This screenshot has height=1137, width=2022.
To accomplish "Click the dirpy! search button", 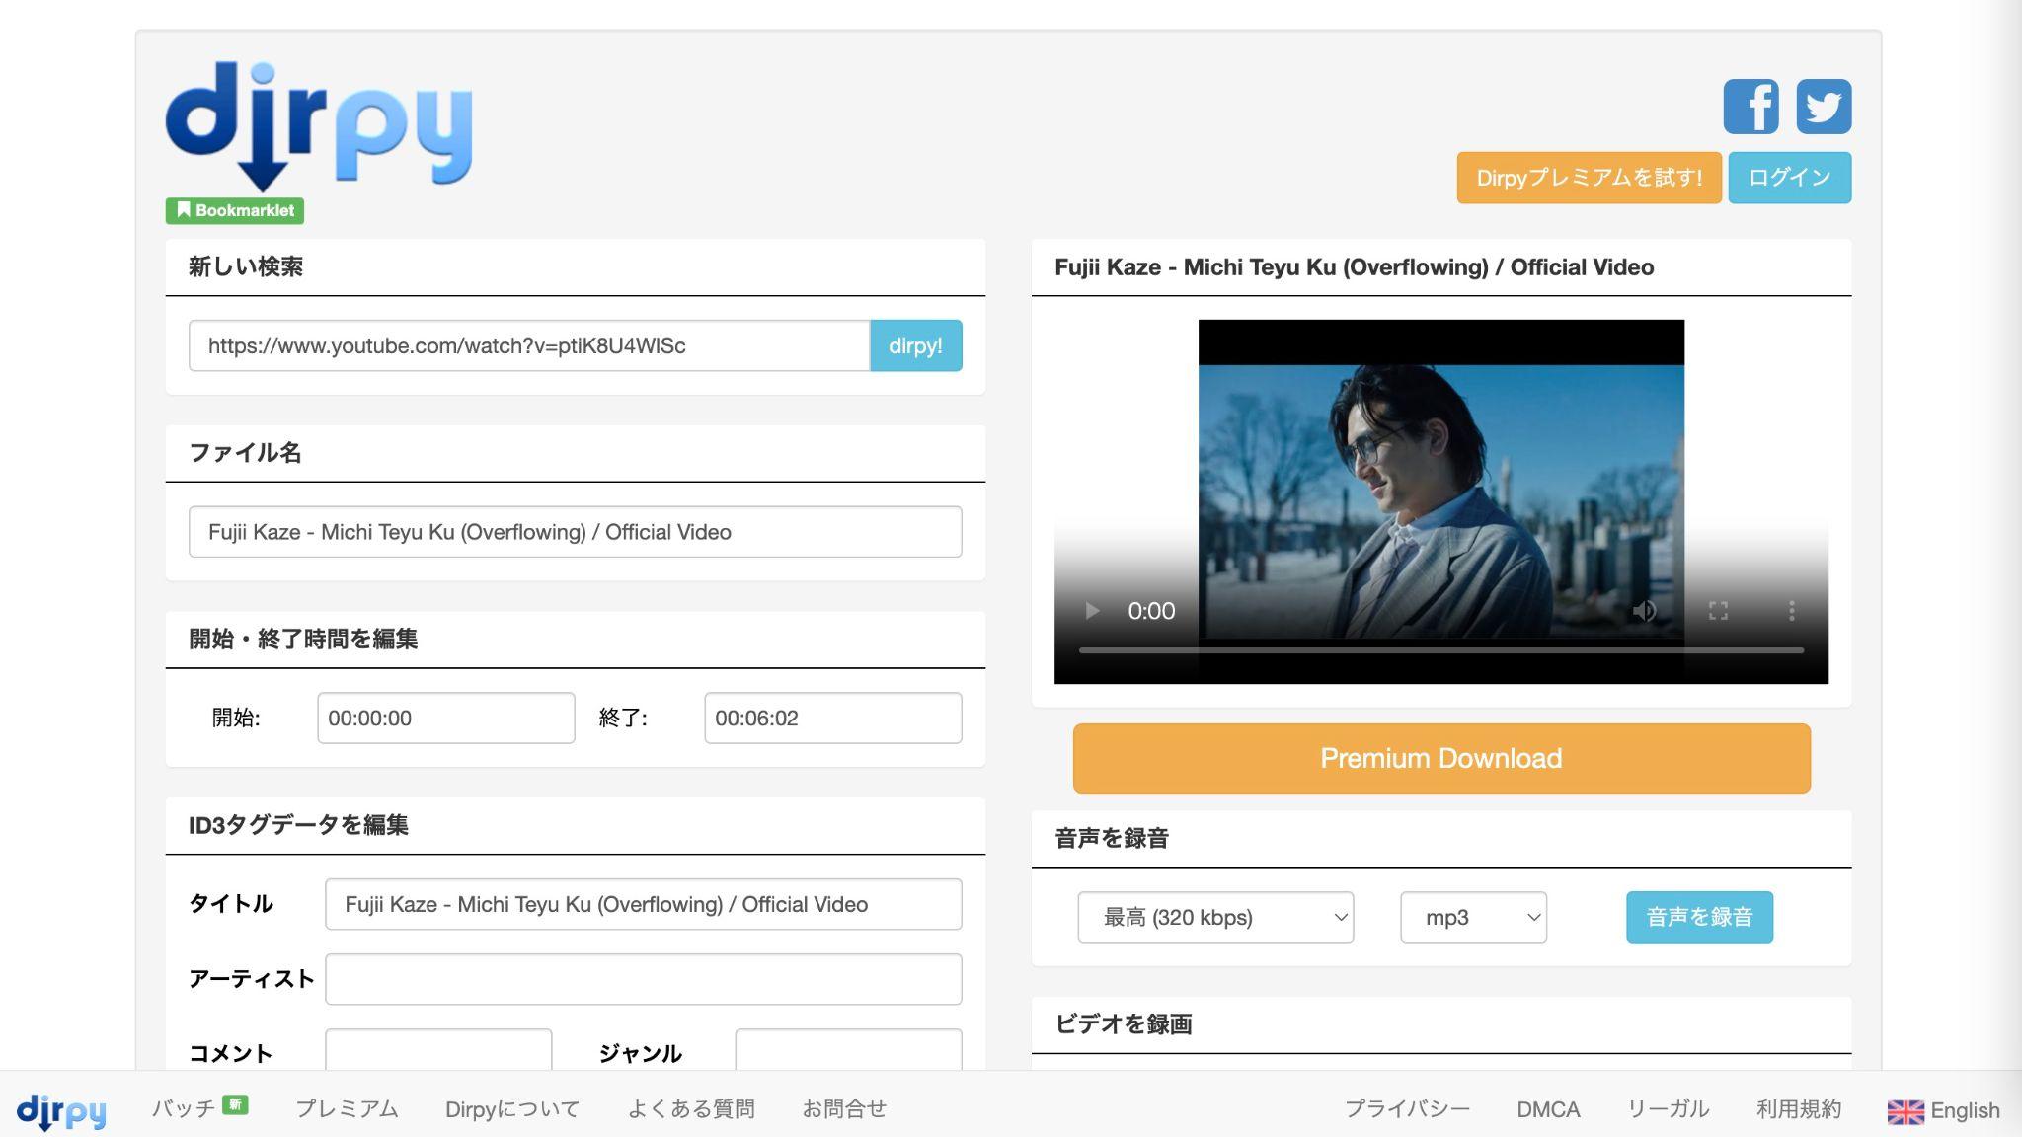I will [915, 345].
